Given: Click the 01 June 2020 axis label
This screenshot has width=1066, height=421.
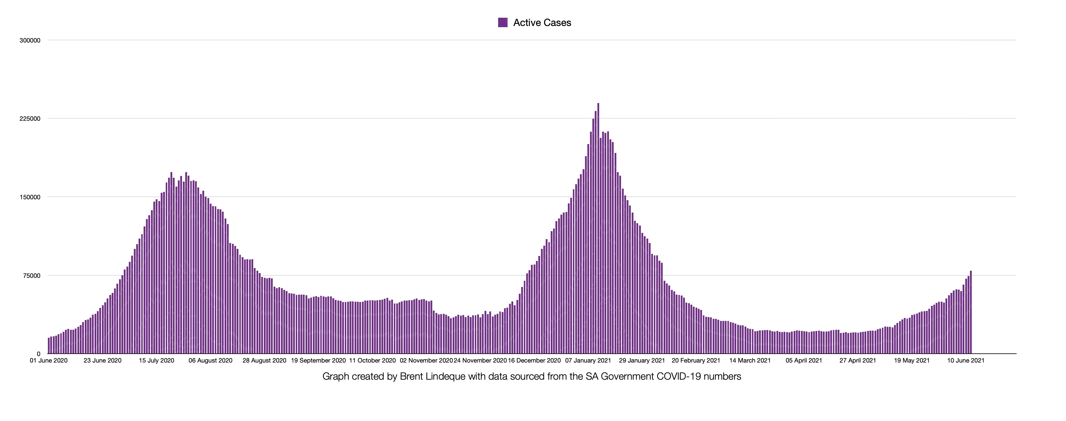Looking at the screenshot, I should [x=48, y=360].
